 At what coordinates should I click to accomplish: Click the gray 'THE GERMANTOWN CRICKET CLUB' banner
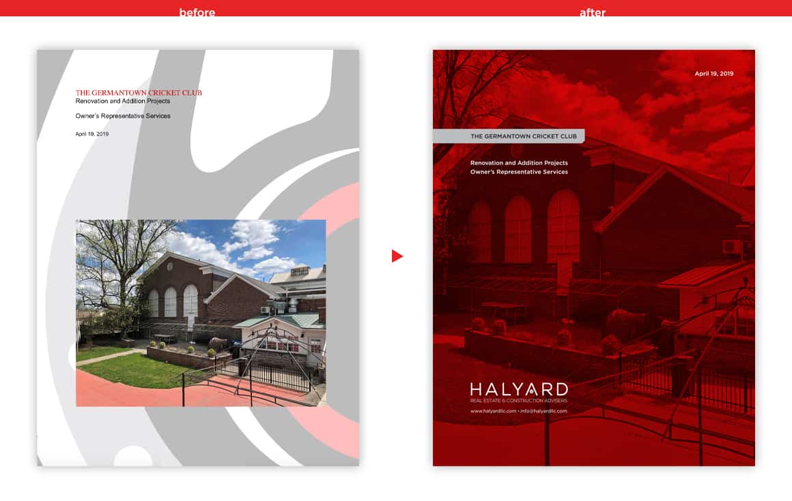point(509,136)
